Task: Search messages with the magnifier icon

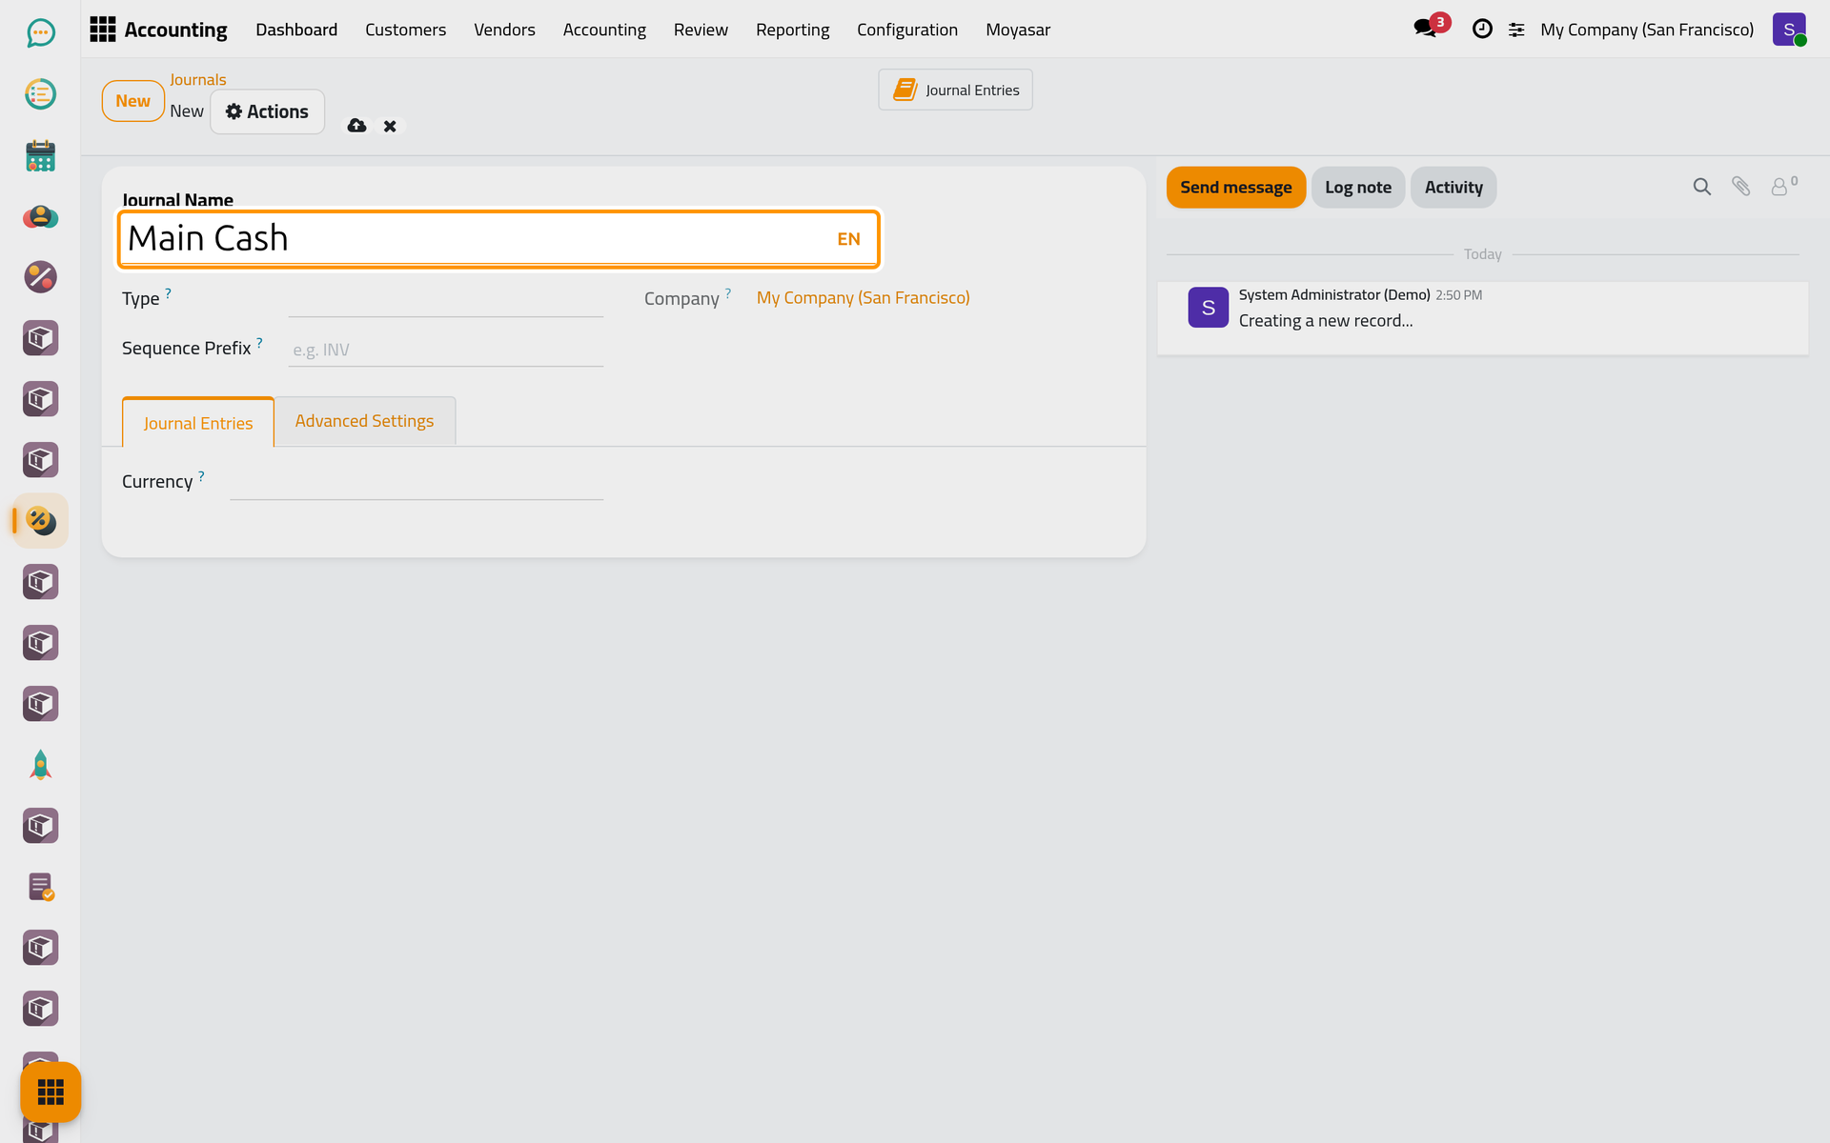Action: (1701, 187)
